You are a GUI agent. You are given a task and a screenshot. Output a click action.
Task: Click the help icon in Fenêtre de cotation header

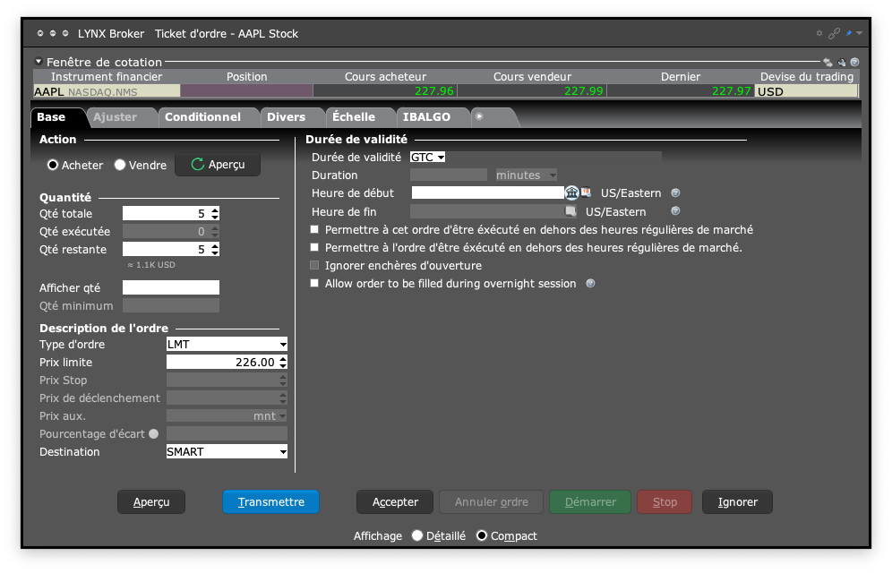click(x=854, y=62)
